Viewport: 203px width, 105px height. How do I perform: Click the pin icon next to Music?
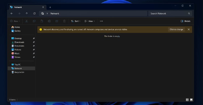coord(34,53)
